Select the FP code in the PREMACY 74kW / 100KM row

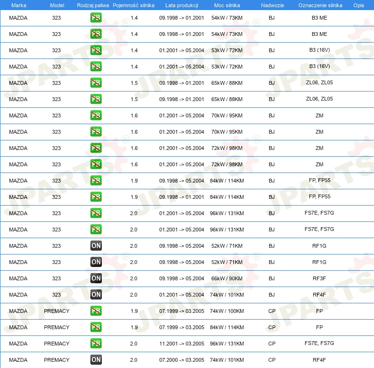click(319, 311)
